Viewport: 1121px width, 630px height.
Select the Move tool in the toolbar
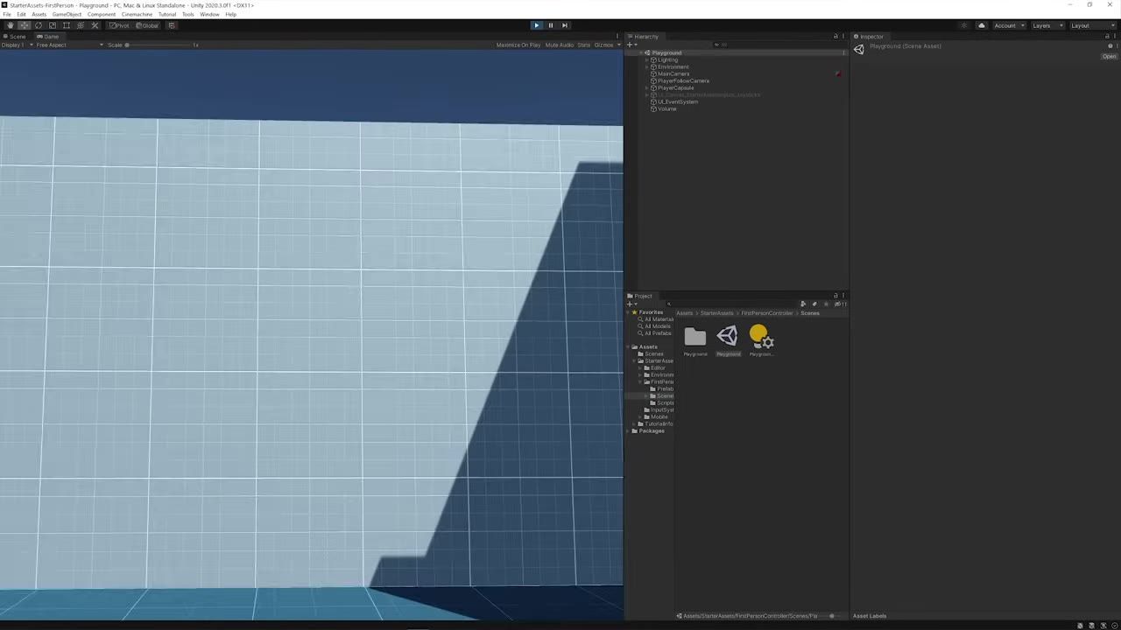[x=25, y=25]
